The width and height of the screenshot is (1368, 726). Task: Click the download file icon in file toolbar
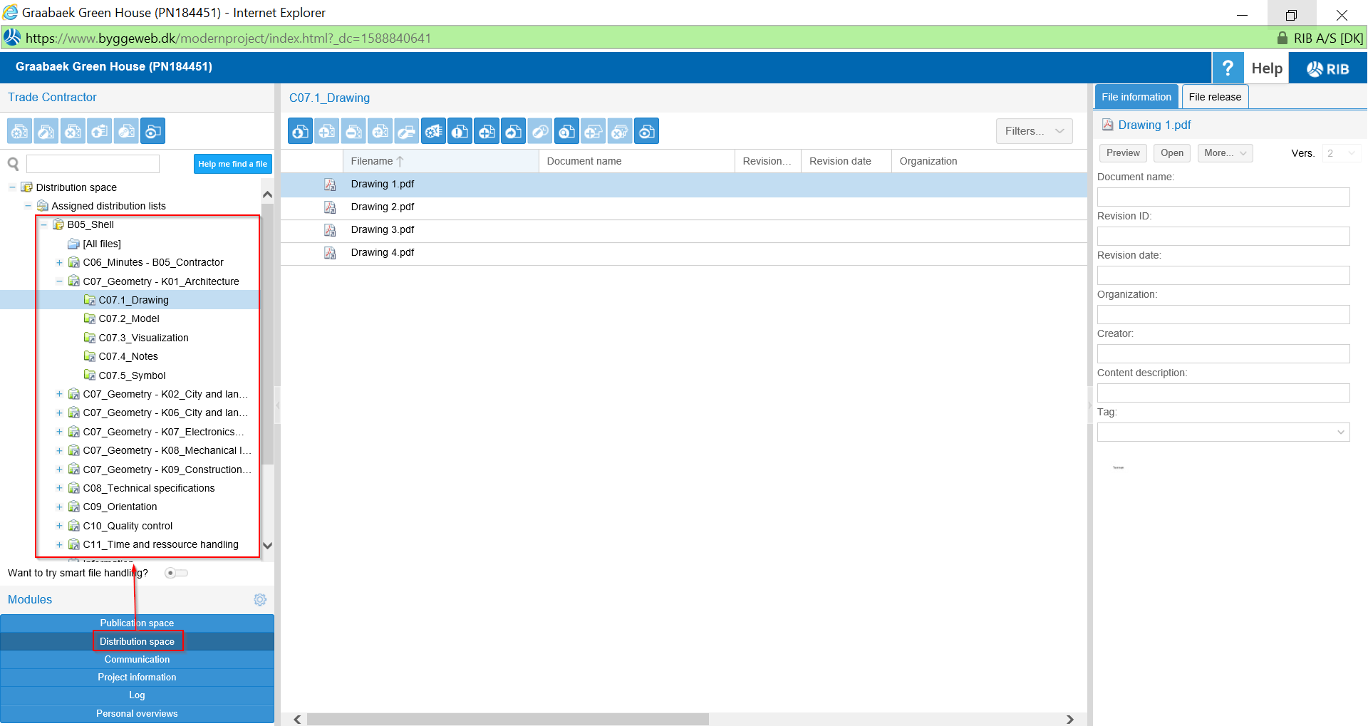301,131
